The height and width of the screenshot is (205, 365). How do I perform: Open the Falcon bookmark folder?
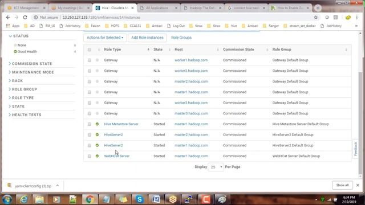(93, 26)
